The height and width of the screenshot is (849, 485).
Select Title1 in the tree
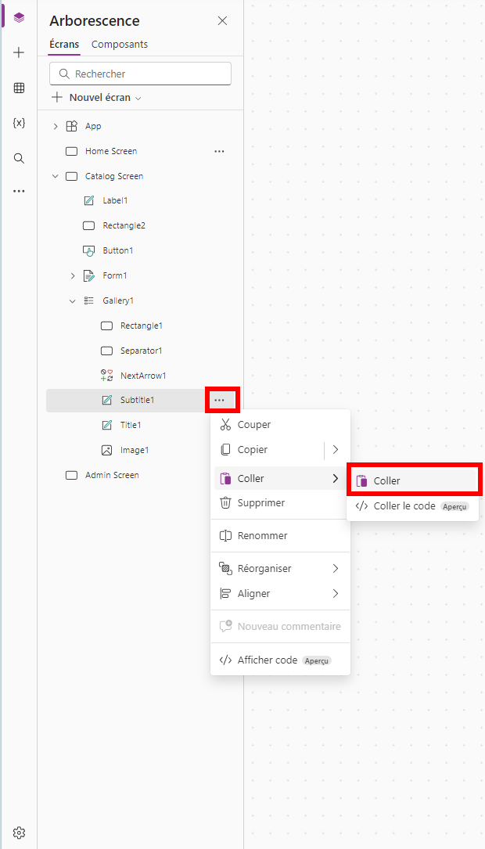pyautogui.click(x=131, y=425)
